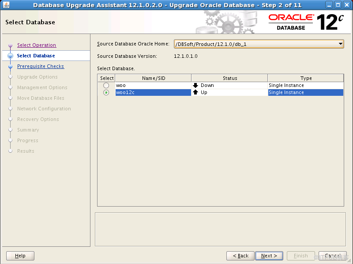Click the Status column header
This screenshot has height=264, width=353.
pos(229,78)
